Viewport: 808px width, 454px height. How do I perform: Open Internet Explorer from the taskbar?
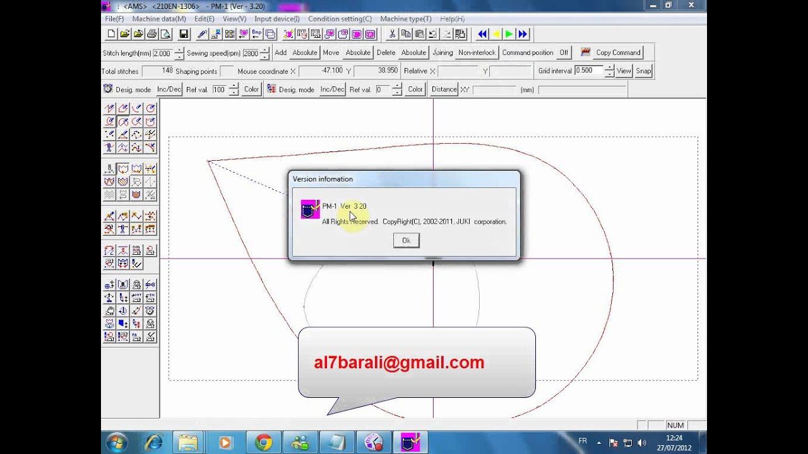(x=153, y=443)
